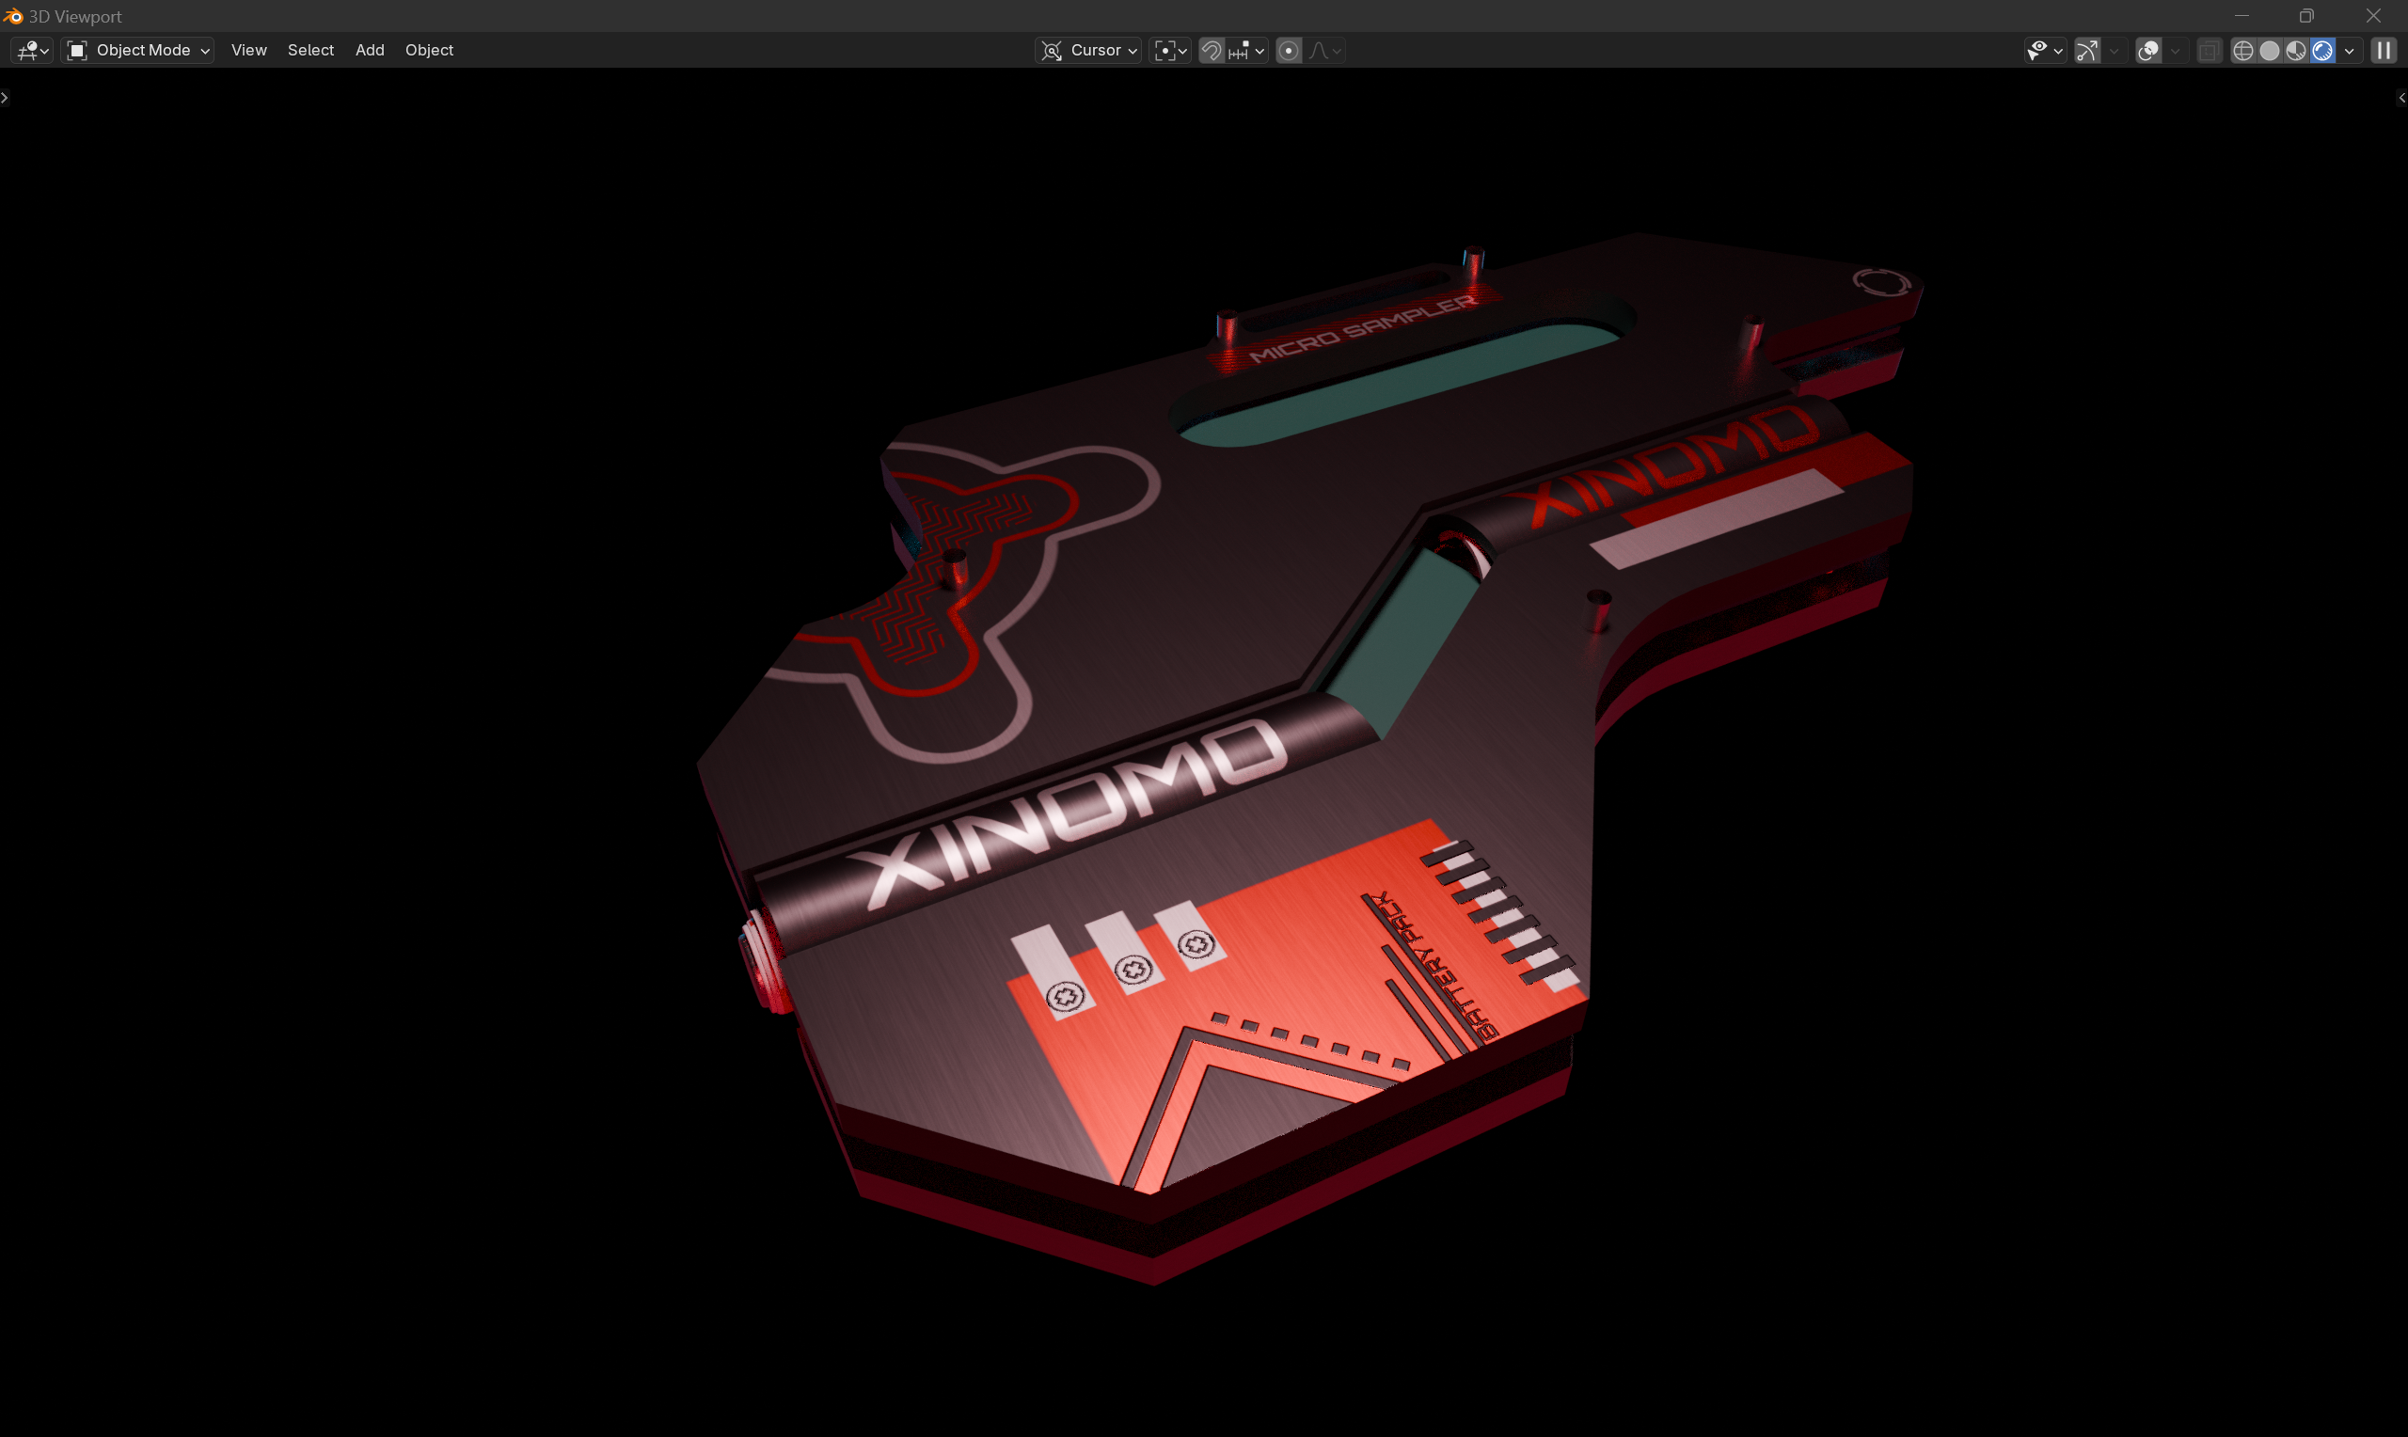The image size is (2408, 1437).
Task: Toggle the snapping magnet
Action: tap(1212, 51)
